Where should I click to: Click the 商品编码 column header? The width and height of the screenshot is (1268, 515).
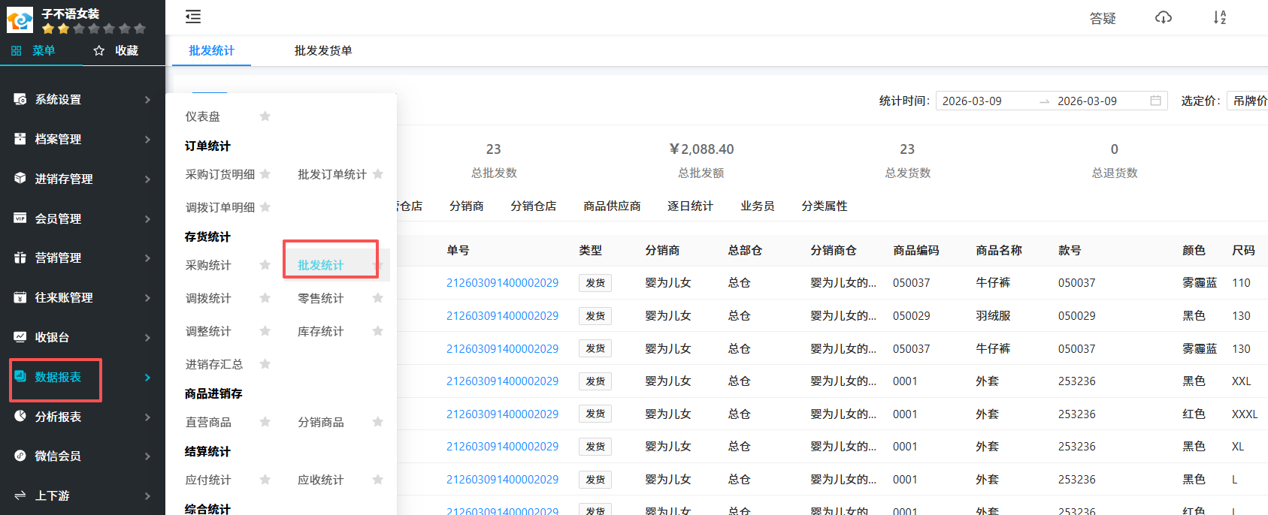(916, 250)
